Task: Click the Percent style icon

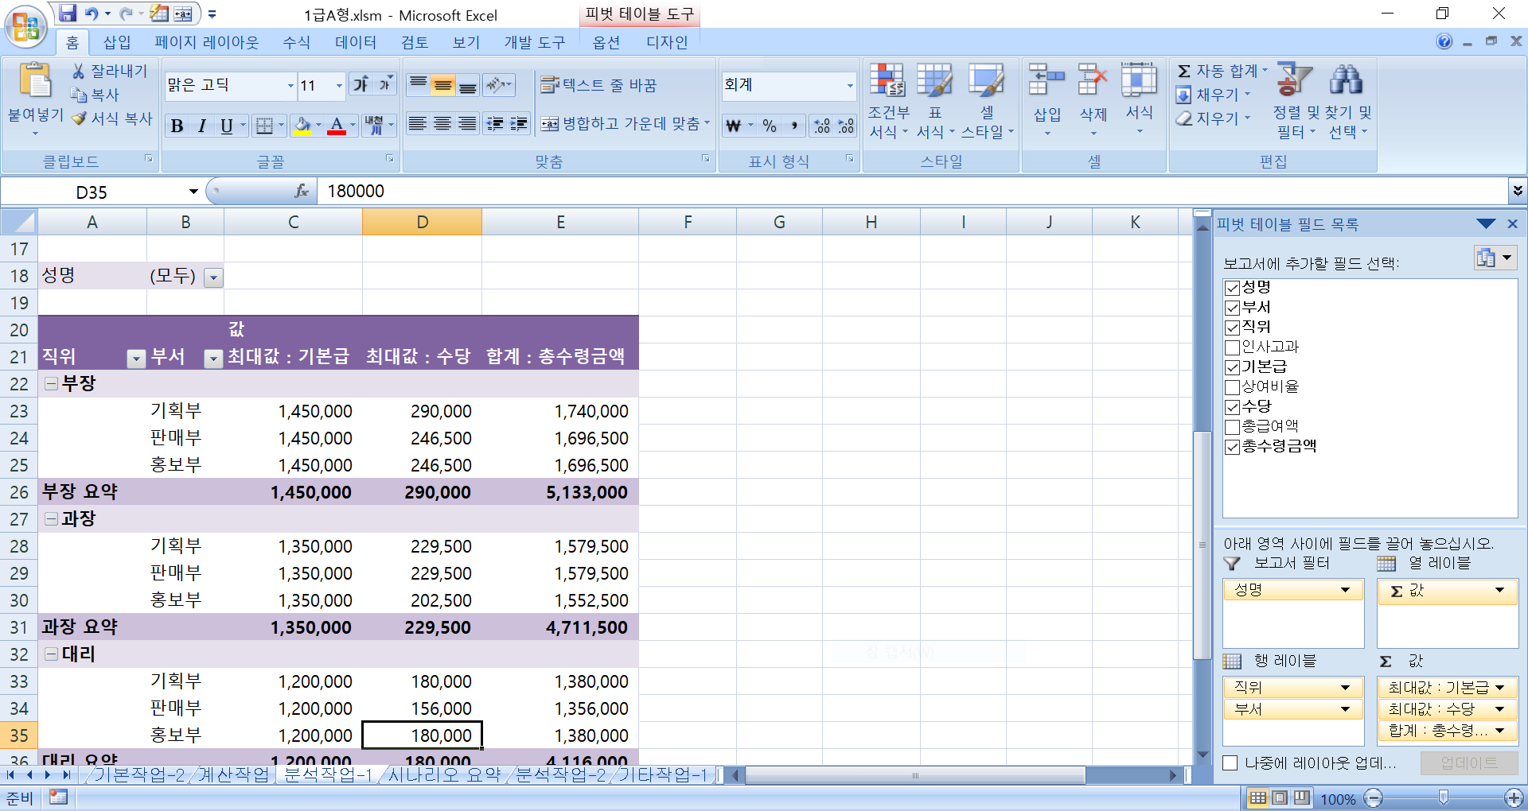Action: pos(769,126)
